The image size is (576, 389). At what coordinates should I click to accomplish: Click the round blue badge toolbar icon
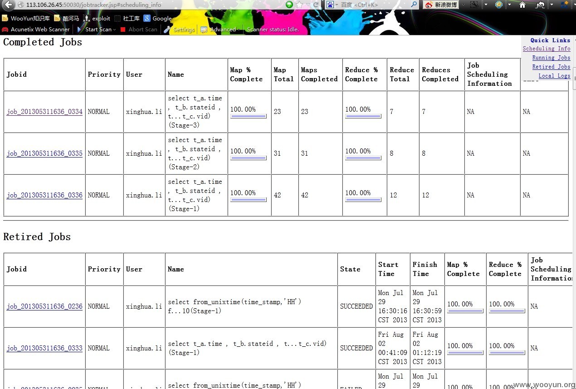(x=499, y=5)
